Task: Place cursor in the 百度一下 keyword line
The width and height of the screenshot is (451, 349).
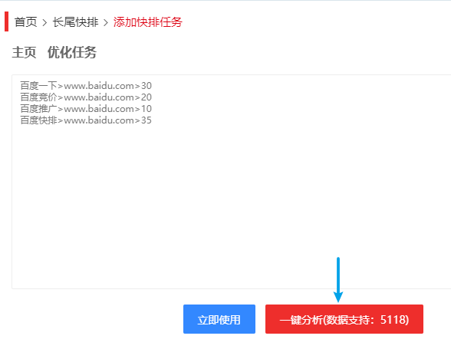Action: (x=86, y=86)
